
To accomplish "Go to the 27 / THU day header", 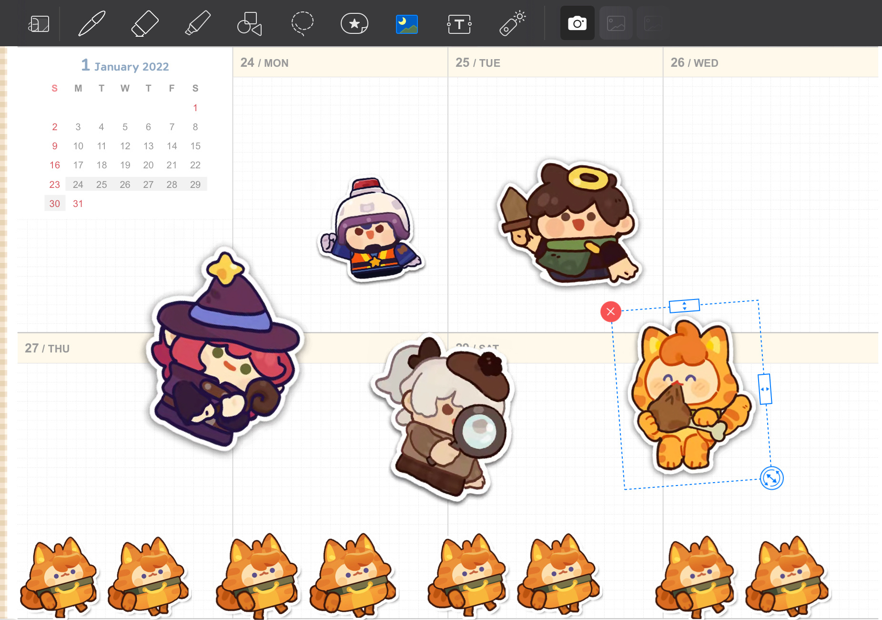I will click(47, 349).
